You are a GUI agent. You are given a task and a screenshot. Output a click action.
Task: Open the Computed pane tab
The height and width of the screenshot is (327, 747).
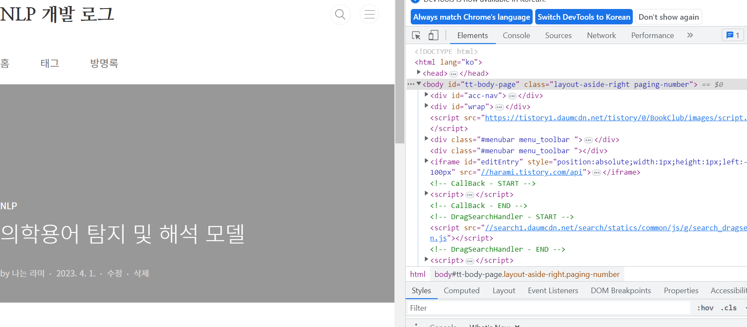click(x=462, y=291)
